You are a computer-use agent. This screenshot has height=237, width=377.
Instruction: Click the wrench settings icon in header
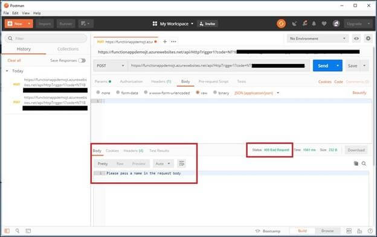point(304,24)
